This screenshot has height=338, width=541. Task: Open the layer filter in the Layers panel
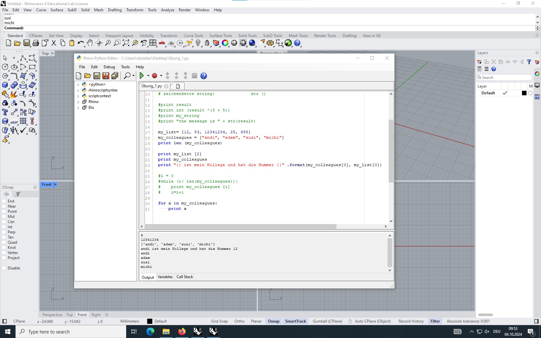coord(529,62)
